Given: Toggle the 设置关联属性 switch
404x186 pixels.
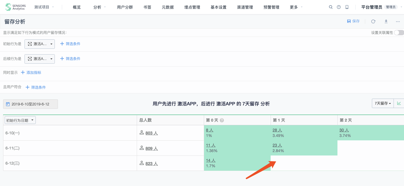Looking at the screenshot, I should 399,33.
